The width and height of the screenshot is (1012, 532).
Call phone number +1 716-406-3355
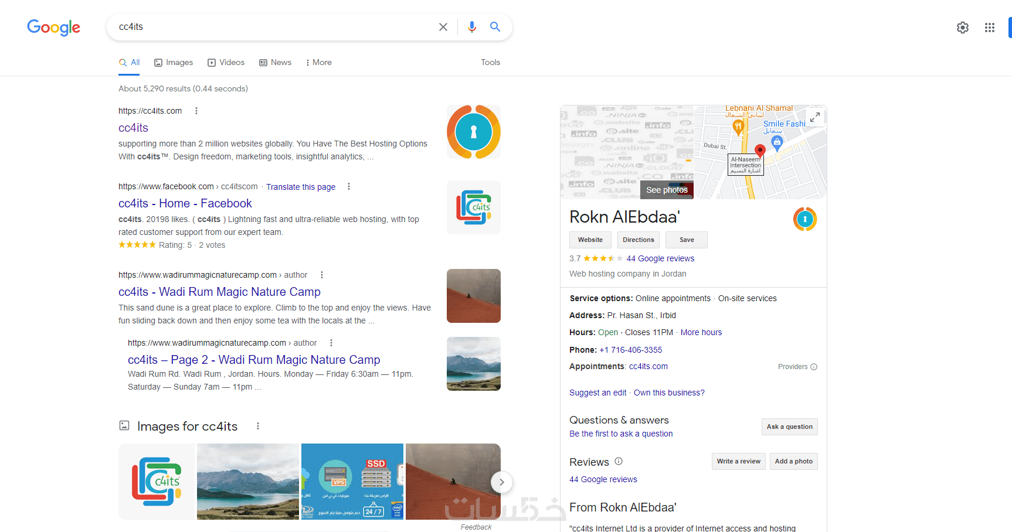(631, 350)
